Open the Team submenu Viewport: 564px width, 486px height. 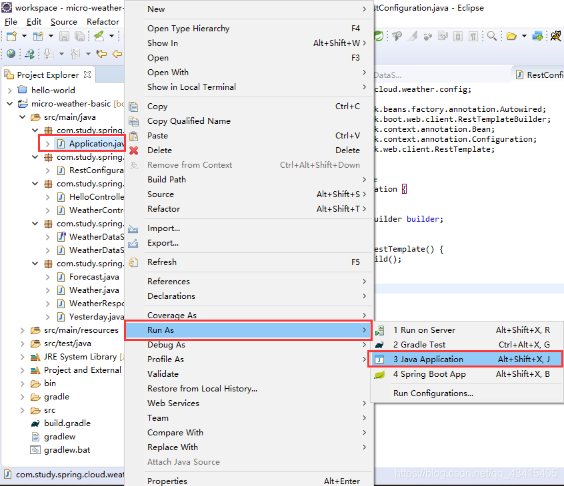pyautogui.click(x=249, y=417)
